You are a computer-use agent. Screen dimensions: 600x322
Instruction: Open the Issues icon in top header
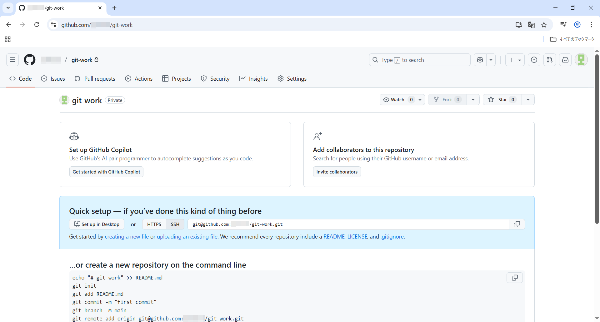tap(534, 60)
